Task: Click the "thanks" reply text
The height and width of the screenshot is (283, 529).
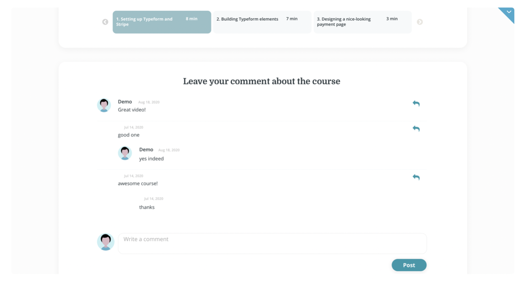Action: point(147,207)
